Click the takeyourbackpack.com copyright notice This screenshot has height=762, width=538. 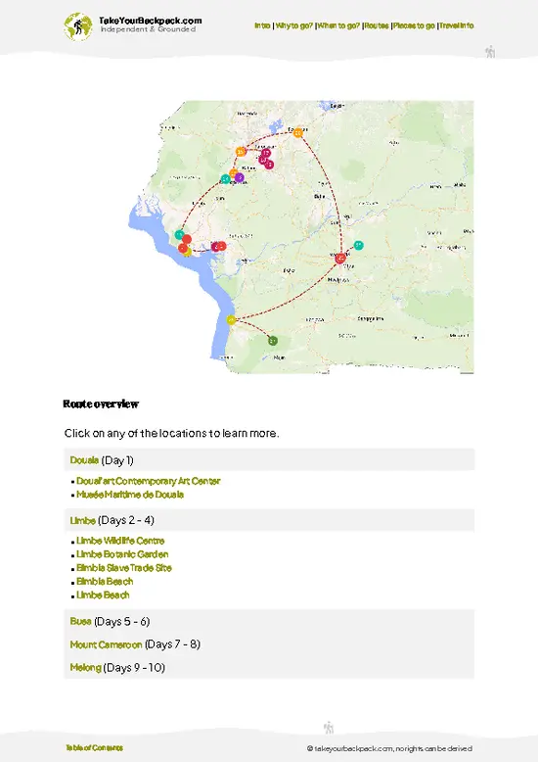click(389, 748)
